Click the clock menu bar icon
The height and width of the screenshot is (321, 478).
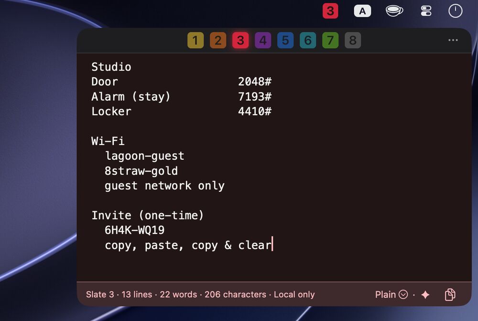point(456,11)
